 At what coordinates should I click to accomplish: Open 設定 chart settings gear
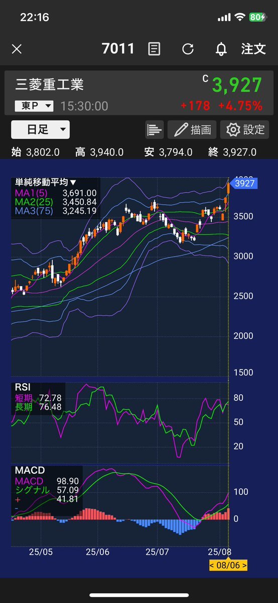244,130
